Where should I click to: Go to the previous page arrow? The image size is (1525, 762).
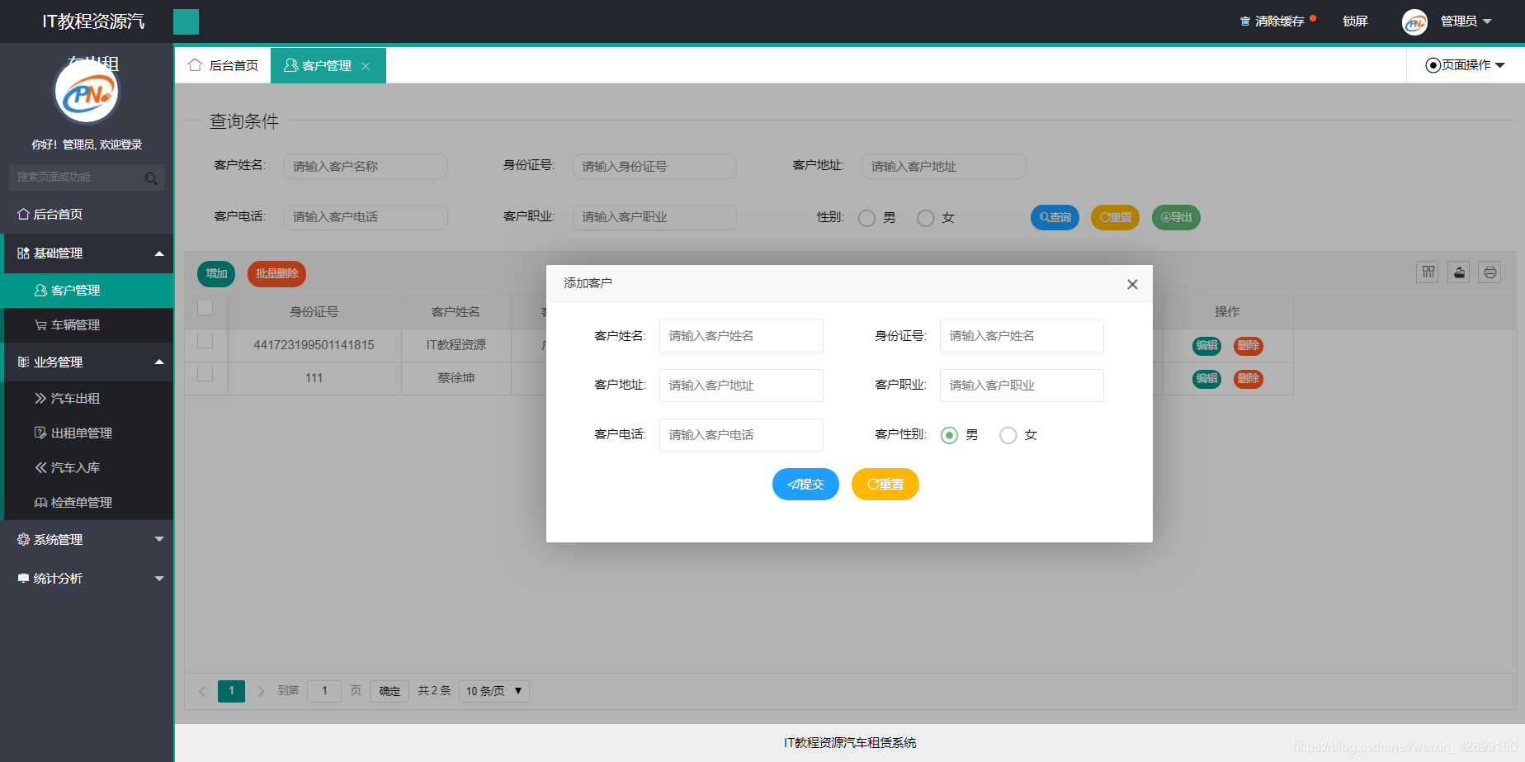[202, 691]
